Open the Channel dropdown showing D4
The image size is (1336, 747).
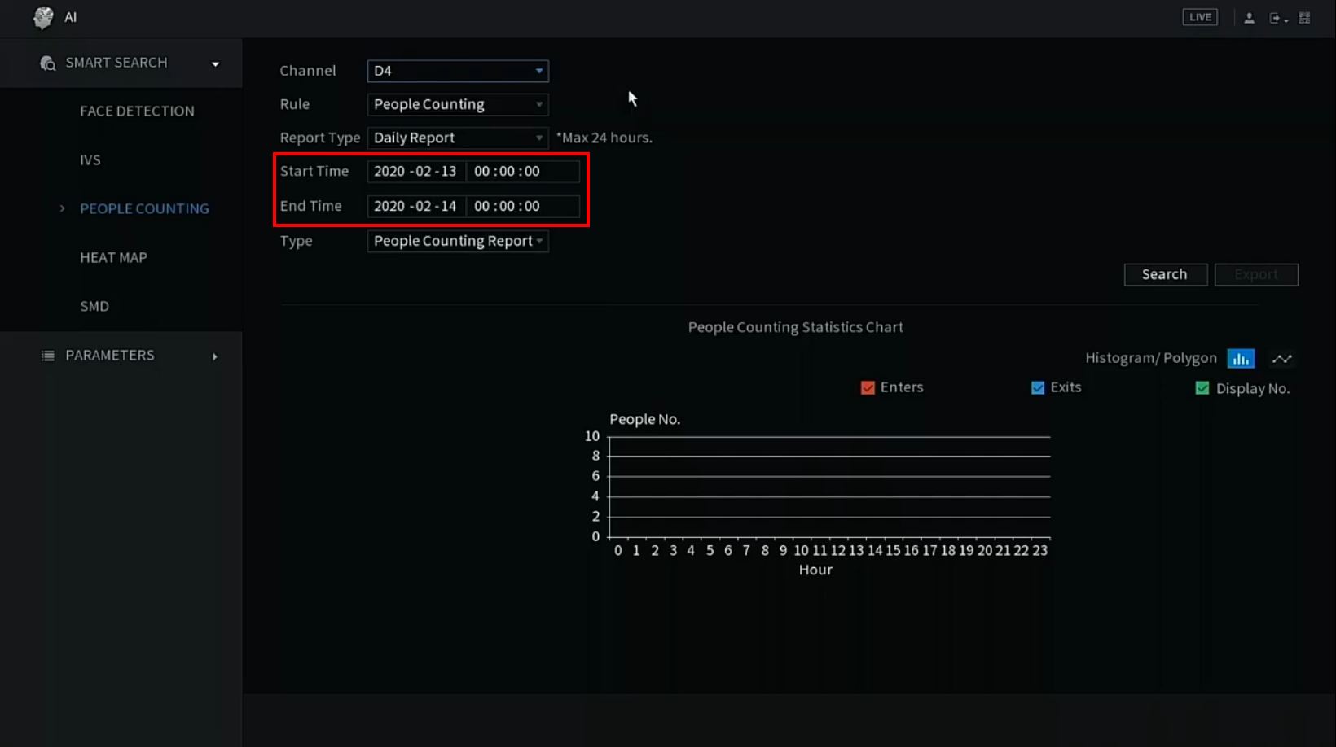click(458, 71)
